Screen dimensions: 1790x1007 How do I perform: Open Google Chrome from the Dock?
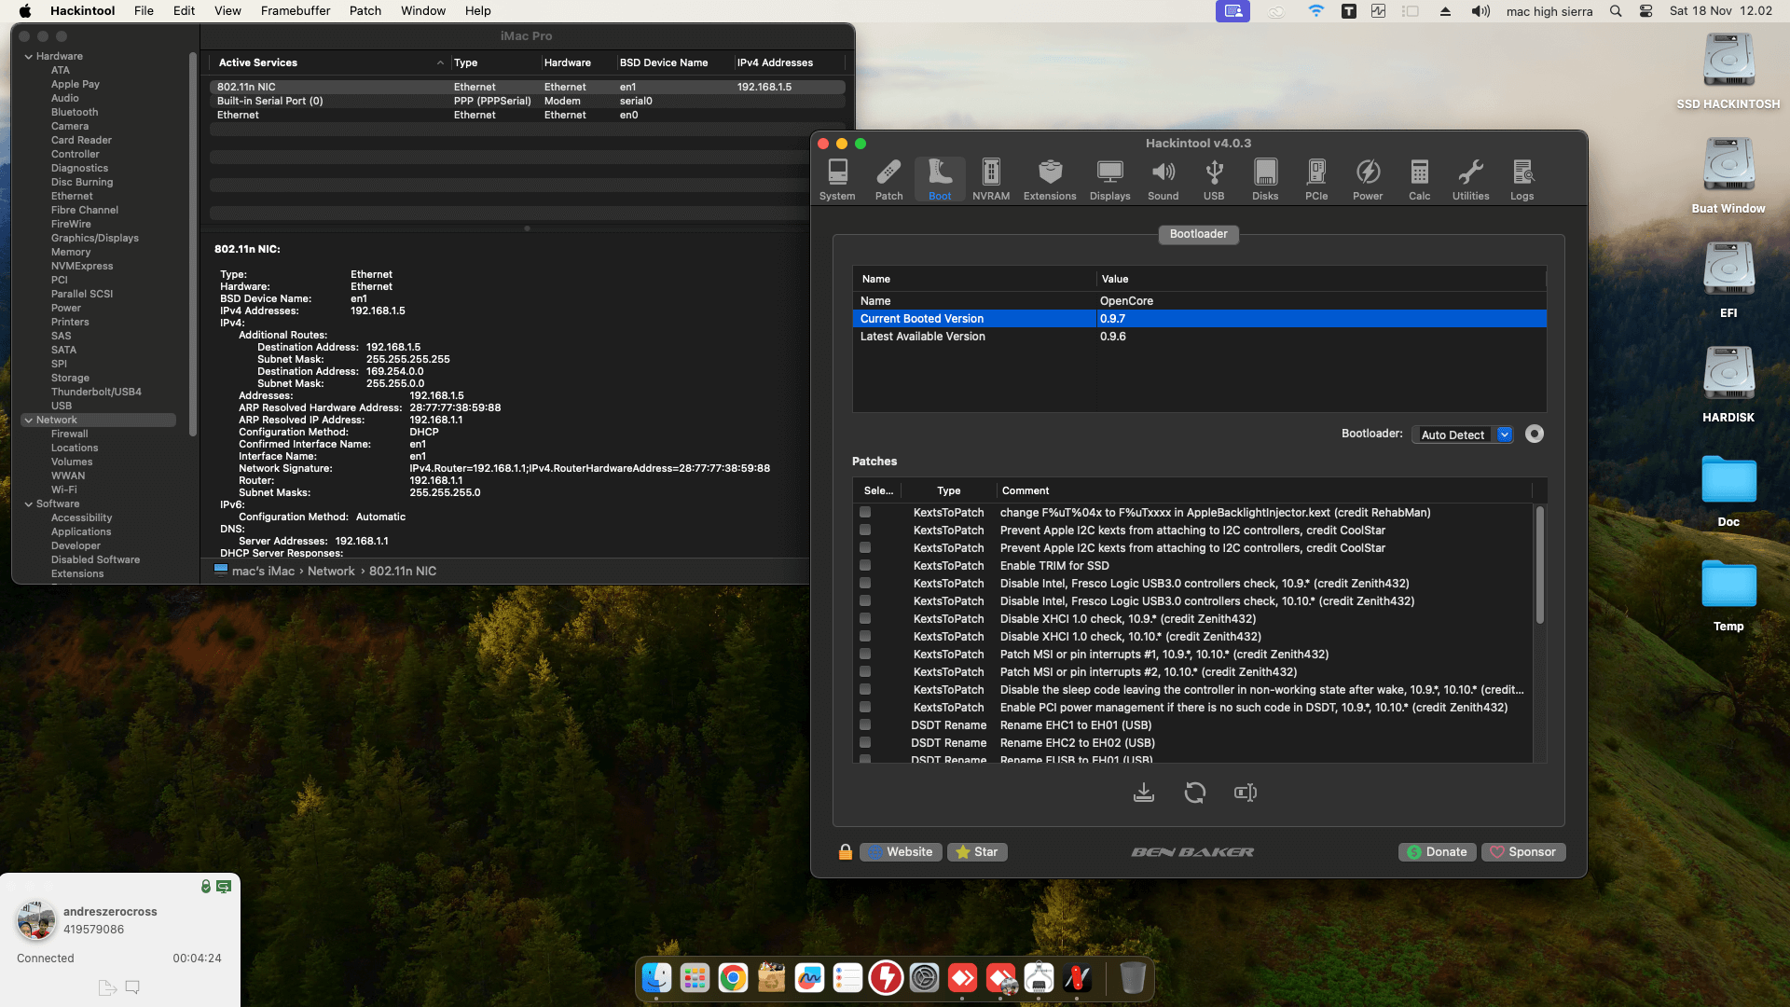[x=733, y=978]
